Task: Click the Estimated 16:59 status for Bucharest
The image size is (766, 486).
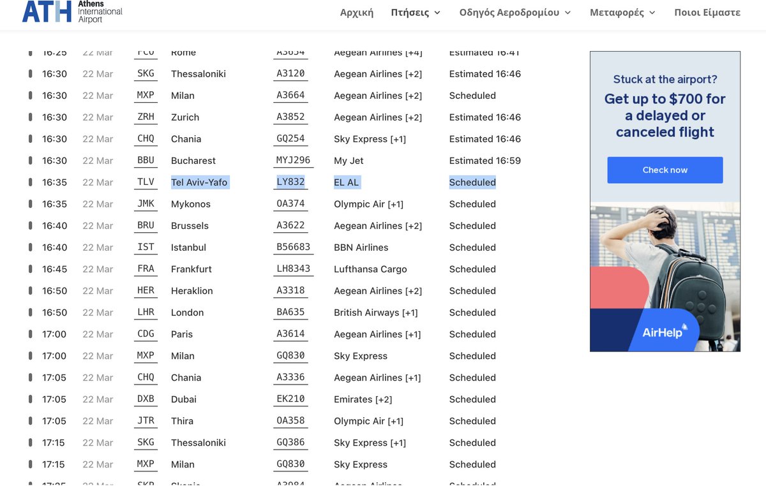Action: 485,161
